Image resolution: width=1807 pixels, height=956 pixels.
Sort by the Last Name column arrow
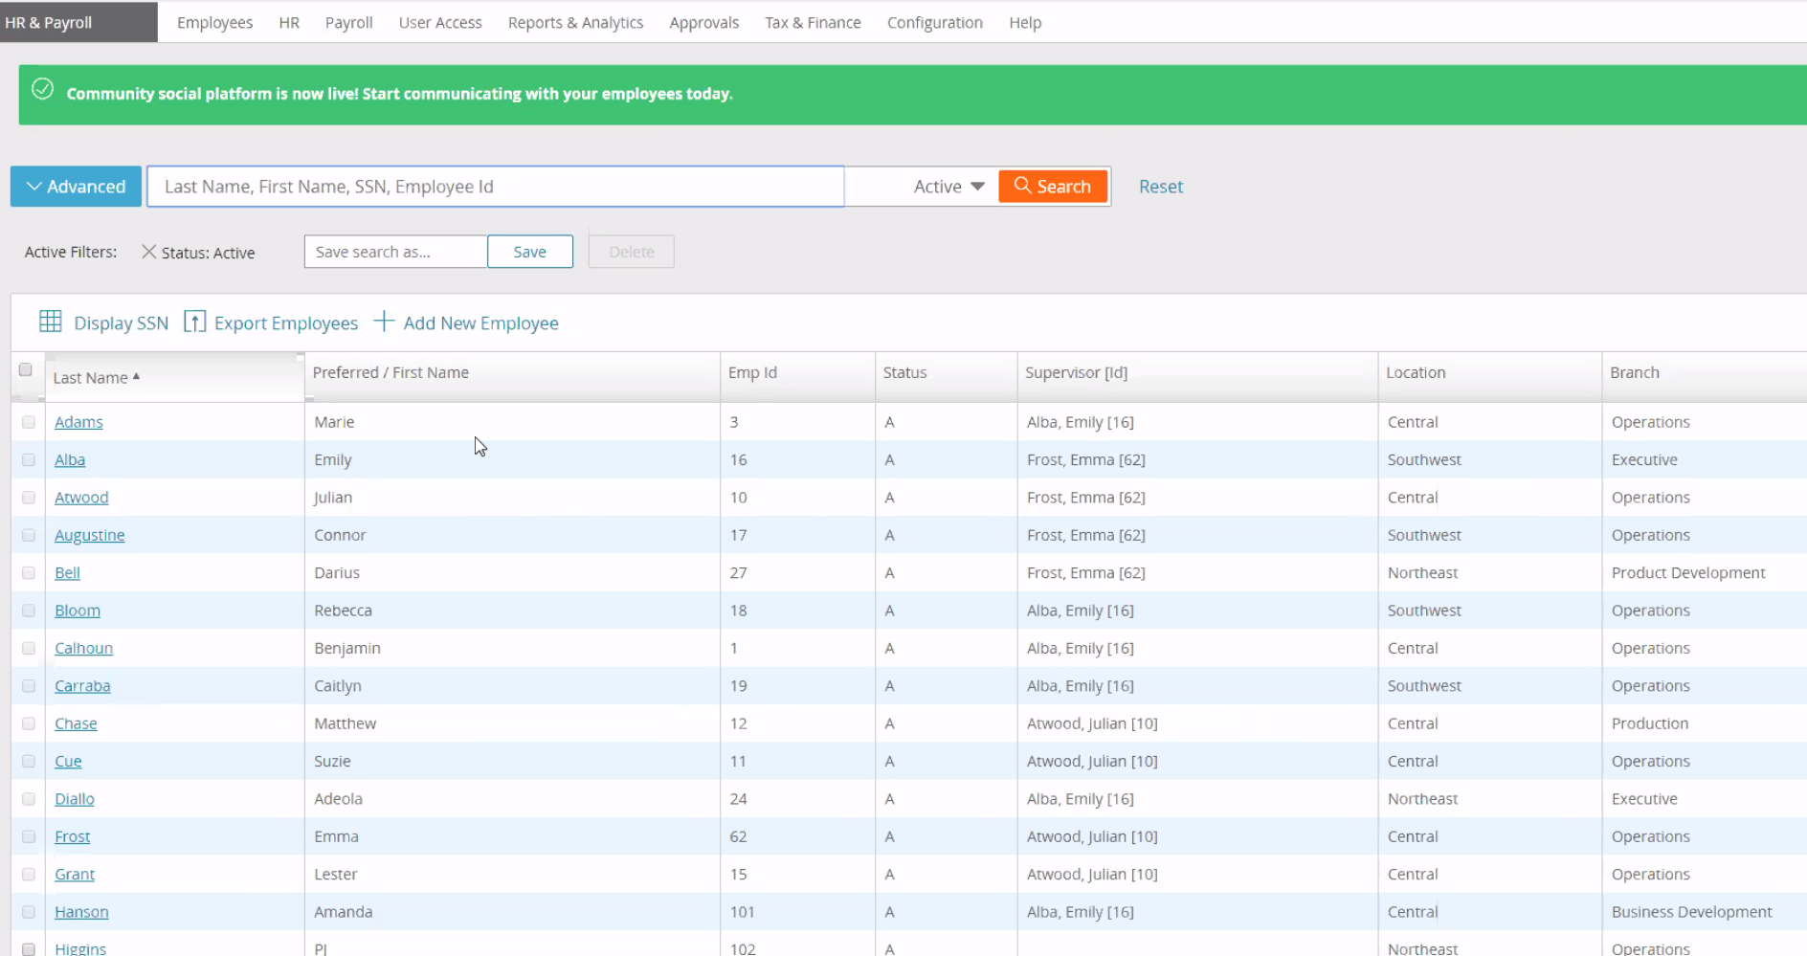click(x=137, y=377)
